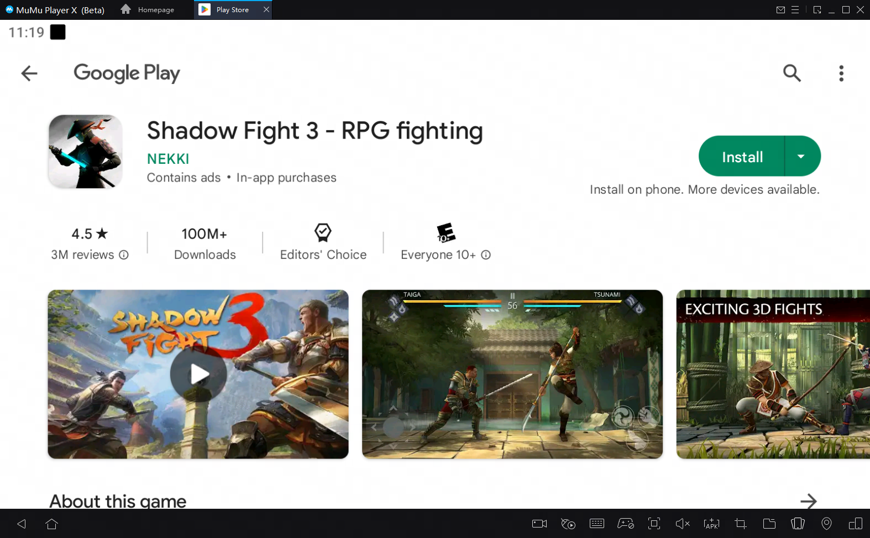Click the MuMu Player X logo
This screenshot has width=870, height=538.
tap(9, 9)
